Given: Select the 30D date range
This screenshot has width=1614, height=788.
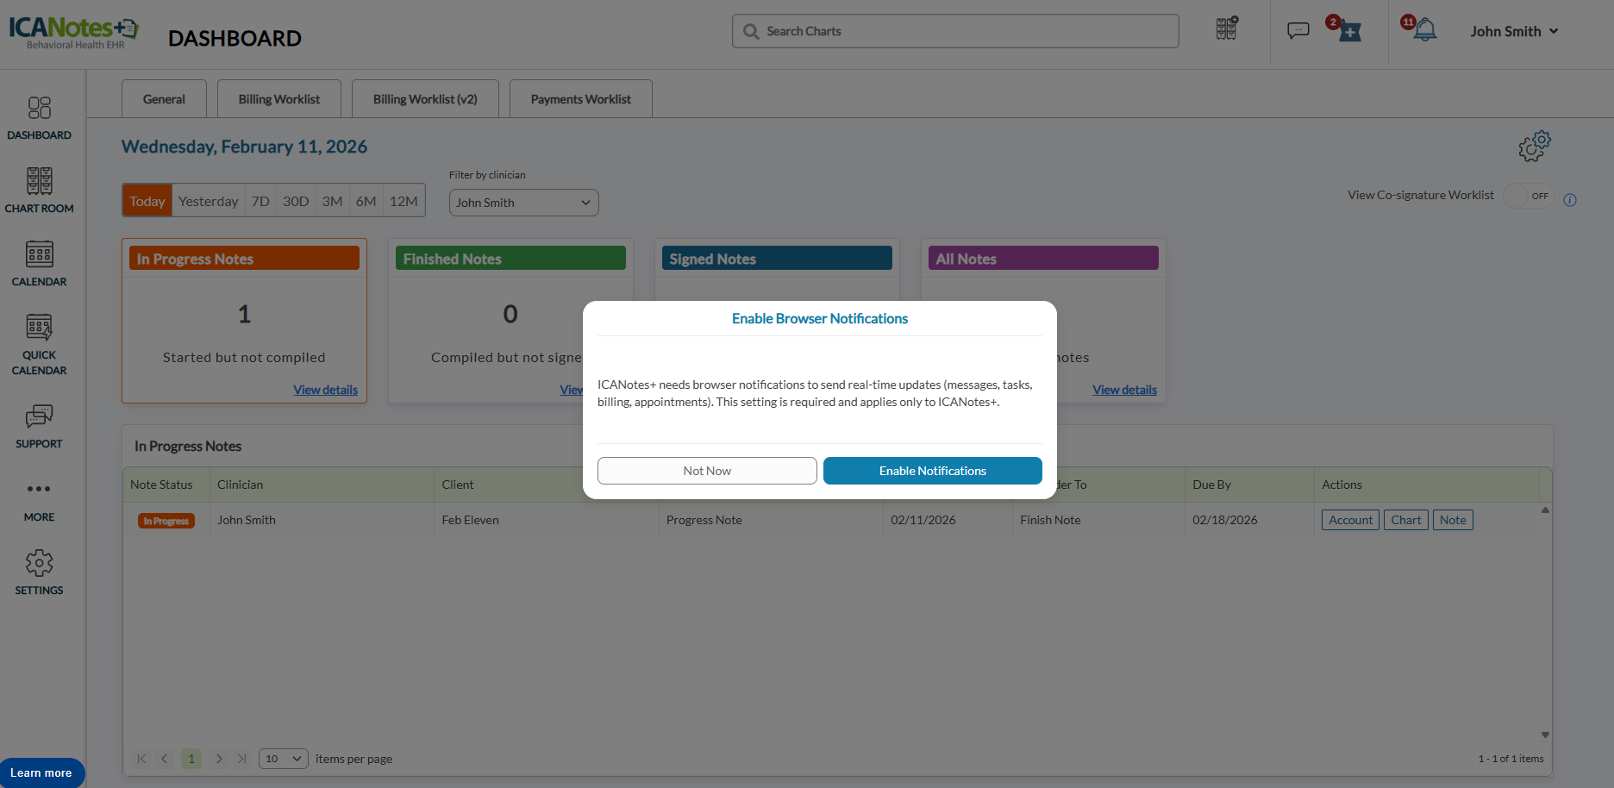Looking at the screenshot, I should coord(296,201).
